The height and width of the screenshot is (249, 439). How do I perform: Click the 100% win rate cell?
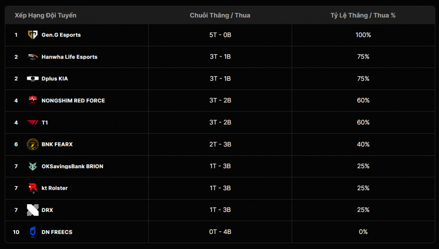pos(363,35)
